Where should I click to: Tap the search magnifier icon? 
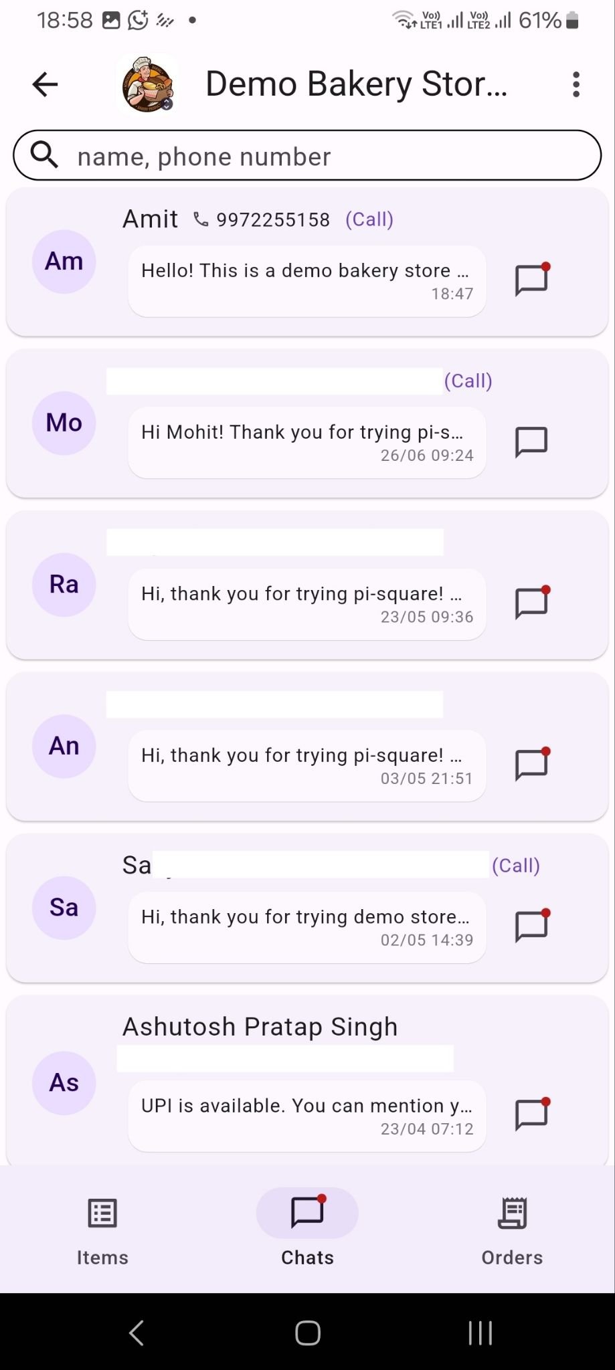(45, 155)
